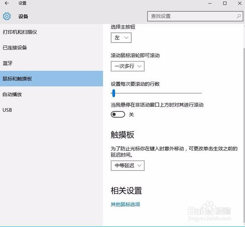Click in the 查找设置 search box
245x227 pixels.
pos(195,16)
